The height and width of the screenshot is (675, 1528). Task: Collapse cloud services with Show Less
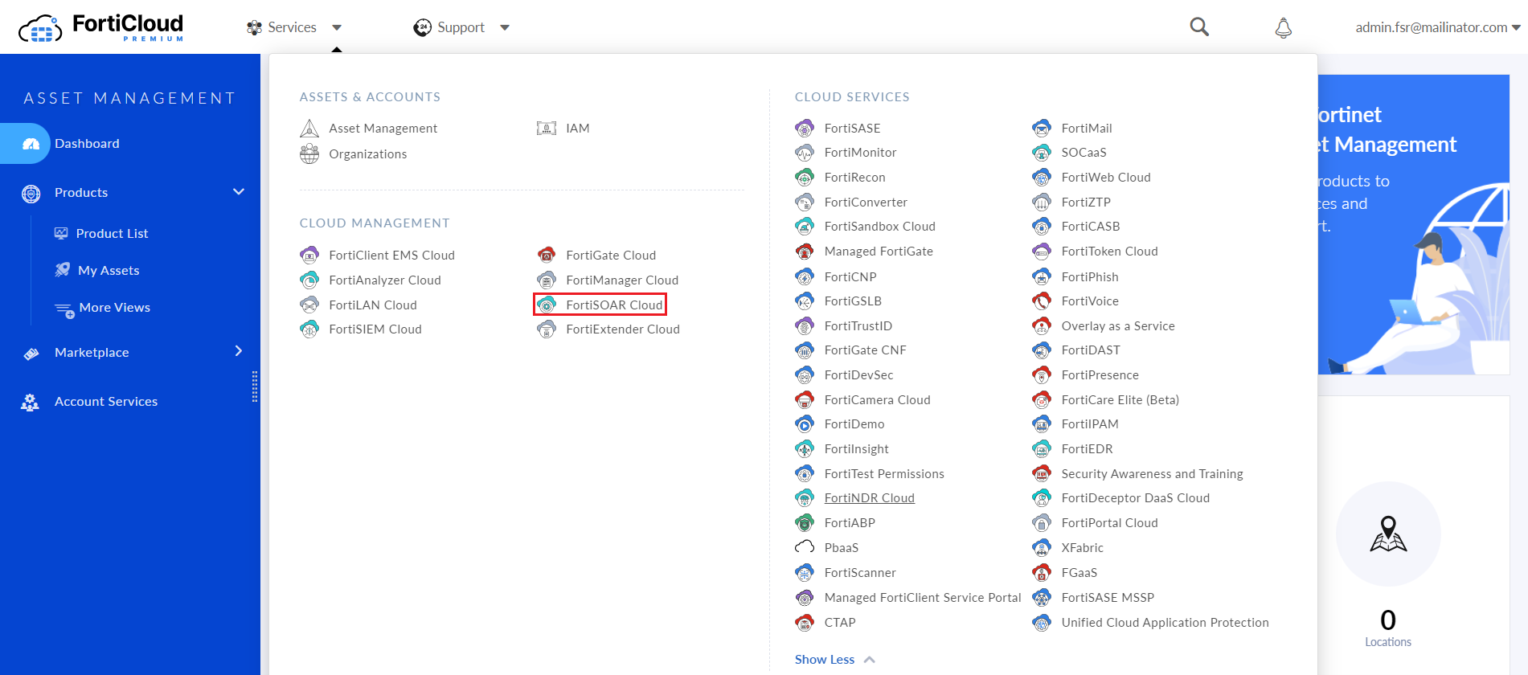[x=834, y=660]
